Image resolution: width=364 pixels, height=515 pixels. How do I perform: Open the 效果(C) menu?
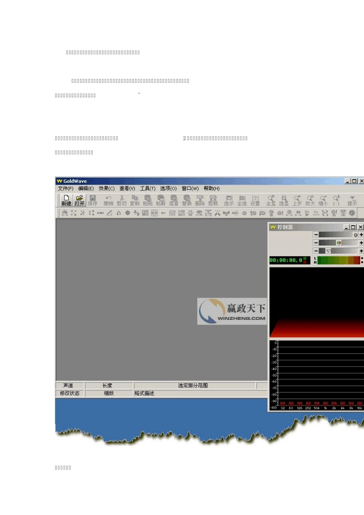click(x=107, y=189)
